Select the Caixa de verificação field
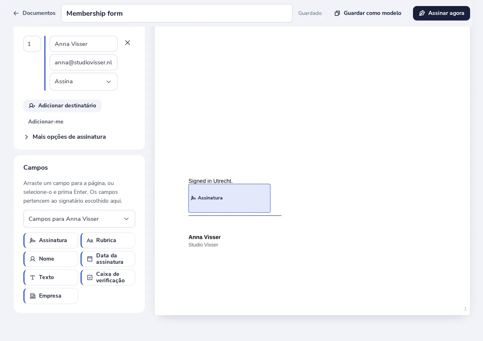 [x=108, y=277]
